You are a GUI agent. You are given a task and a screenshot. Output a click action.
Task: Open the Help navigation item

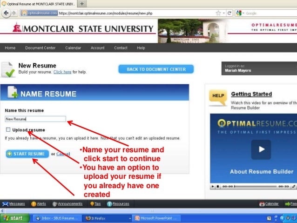pos(141,48)
